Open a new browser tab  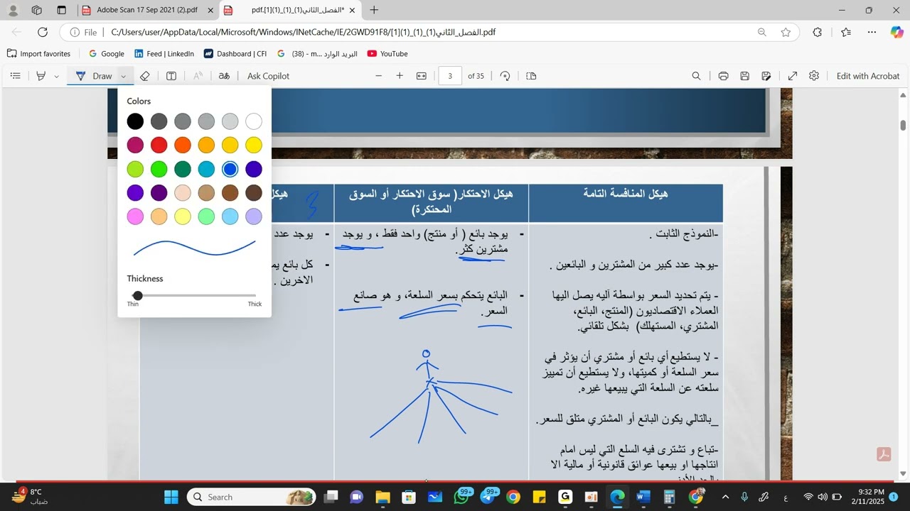[374, 10]
